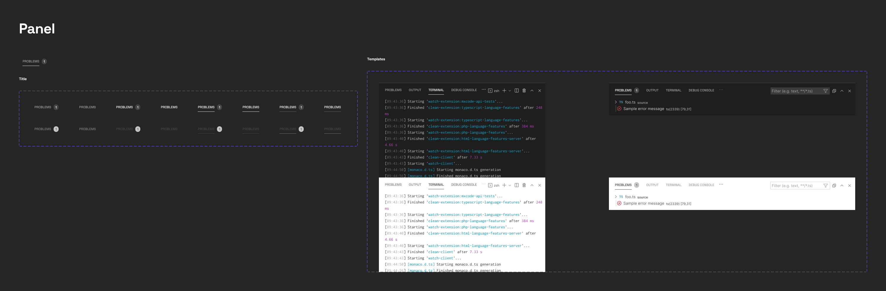Switch to OUTPUT tab in light problems panel
The width and height of the screenshot is (886, 291).
tap(652, 185)
